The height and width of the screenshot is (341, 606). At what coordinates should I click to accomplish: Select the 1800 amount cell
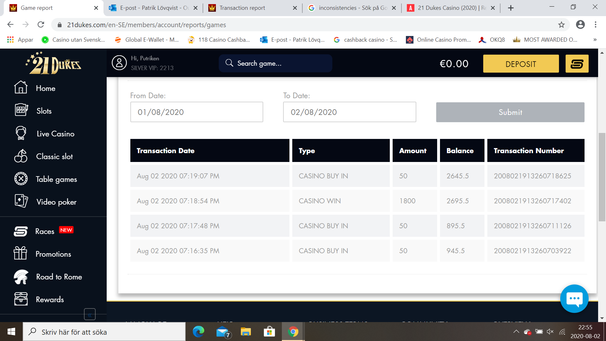tap(415, 201)
